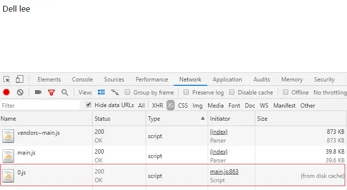Toggle the device toolbar icon
Image resolution: width=347 pixels, height=190 pixels.
[19, 79]
